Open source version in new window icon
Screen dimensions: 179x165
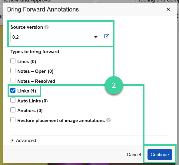pos(107,36)
